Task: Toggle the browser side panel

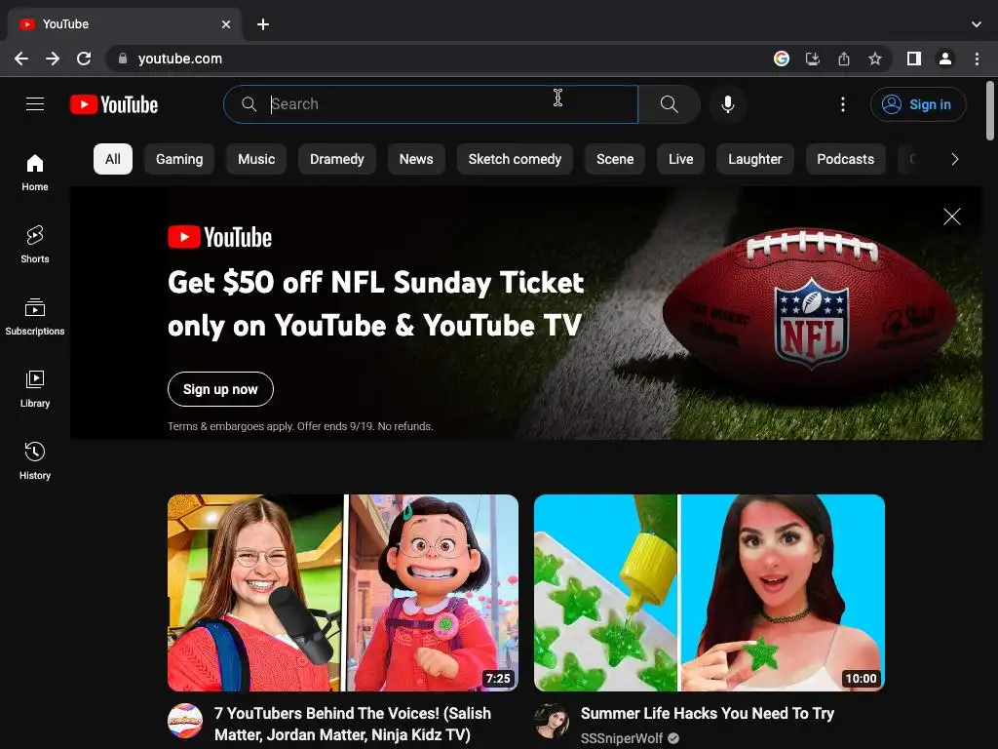Action: [914, 59]
